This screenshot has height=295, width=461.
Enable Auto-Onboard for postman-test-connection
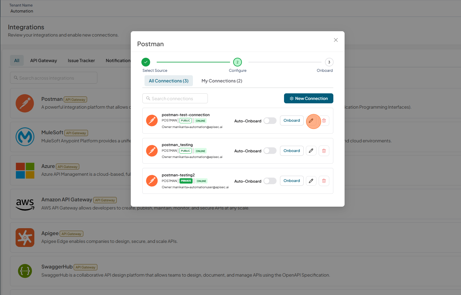tap(270, 121)
